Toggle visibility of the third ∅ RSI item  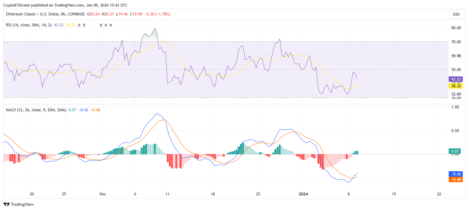(101, 25)
